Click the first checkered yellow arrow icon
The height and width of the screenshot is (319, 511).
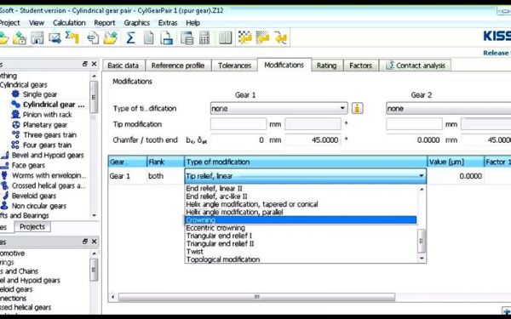[244, 38]
